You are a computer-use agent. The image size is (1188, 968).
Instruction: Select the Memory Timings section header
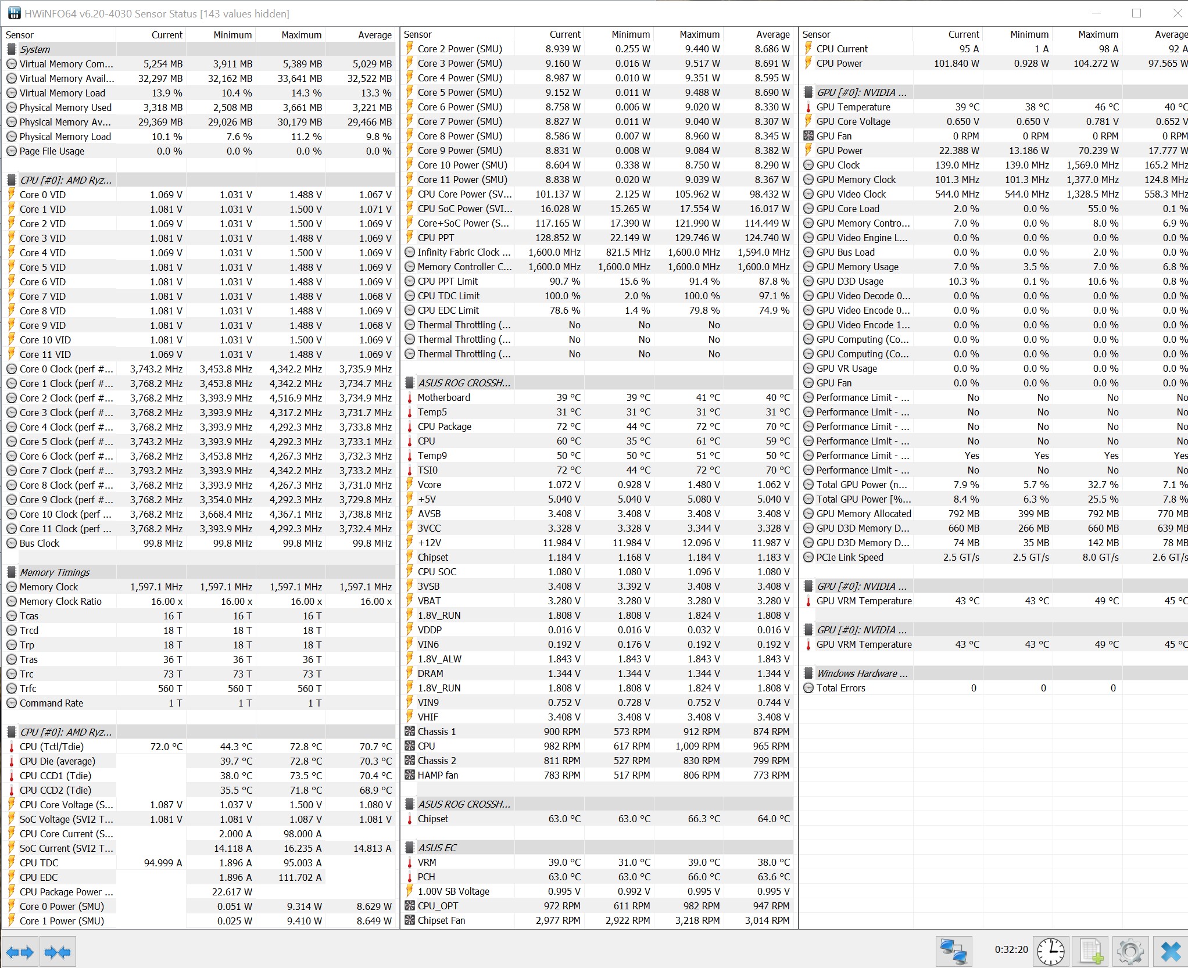click(x=55, y=572)
